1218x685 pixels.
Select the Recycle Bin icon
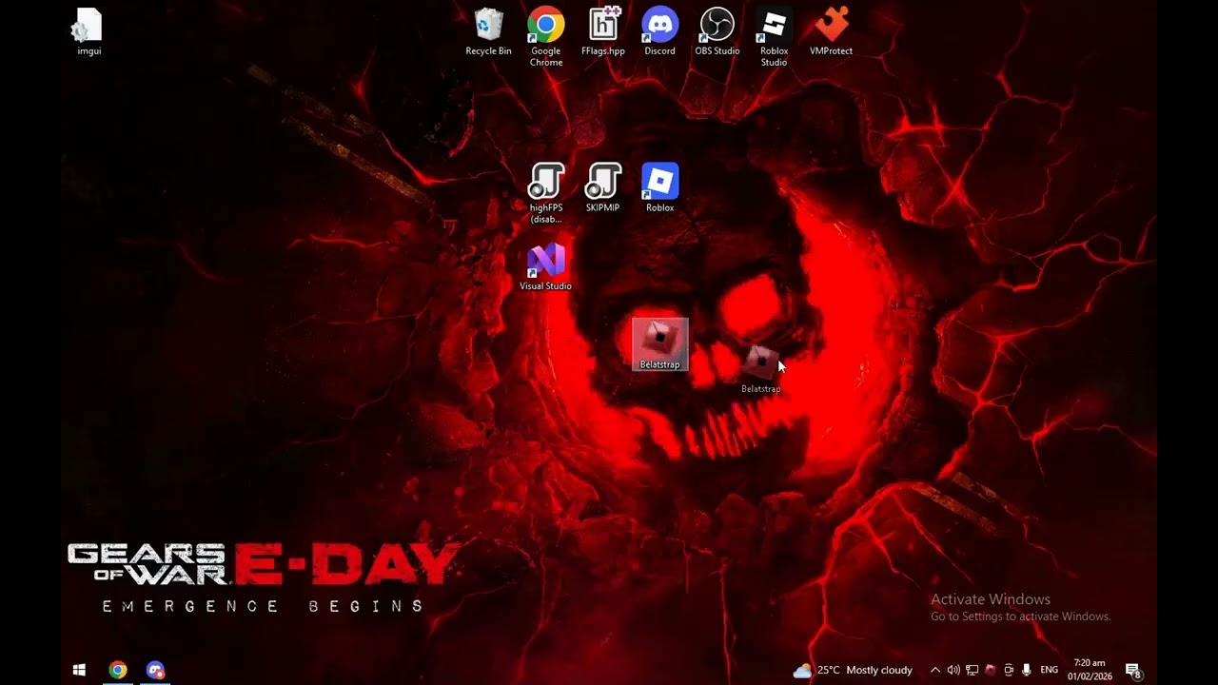coord(488,32)
